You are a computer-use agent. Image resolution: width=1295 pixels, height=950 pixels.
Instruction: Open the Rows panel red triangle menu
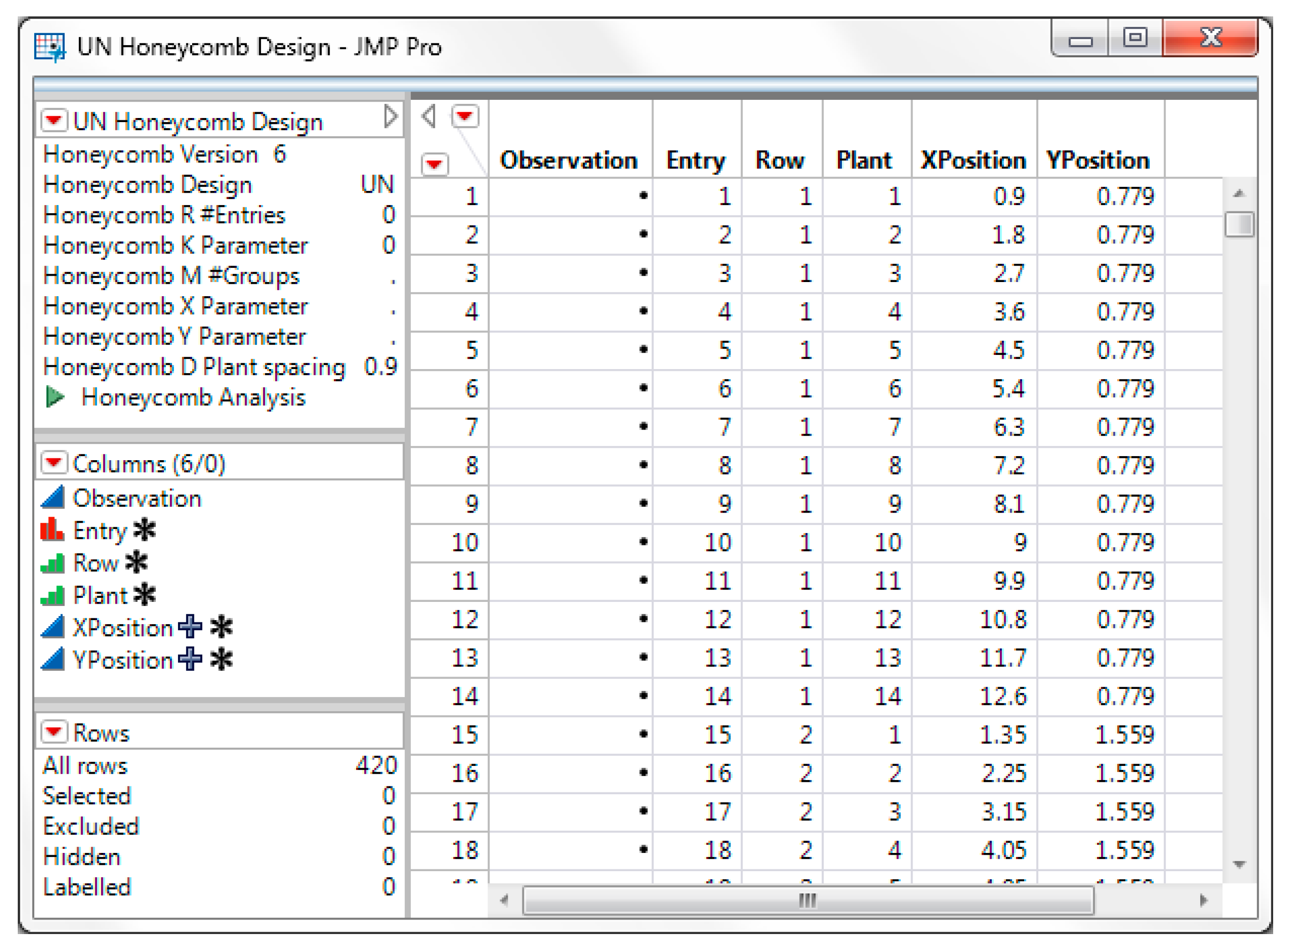click(54, 731)
